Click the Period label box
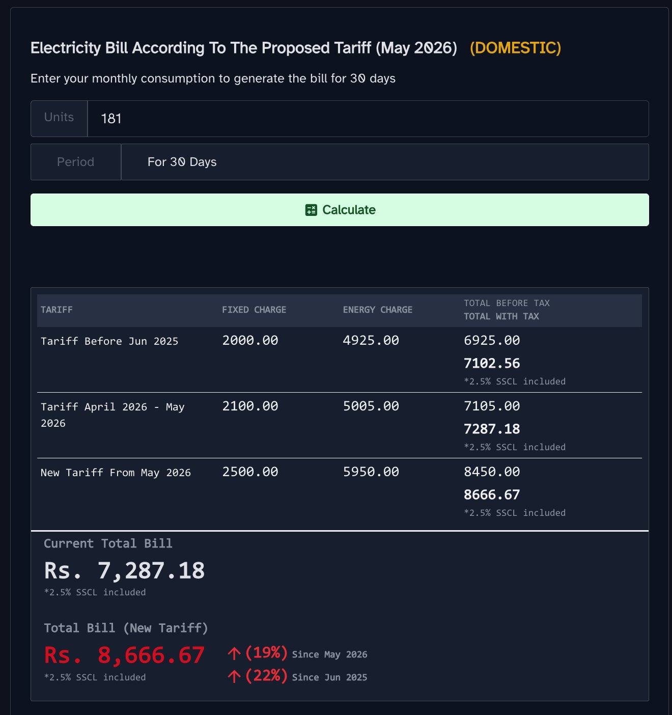This screenshot has width=672, height=715. click(x=76, y=162)
